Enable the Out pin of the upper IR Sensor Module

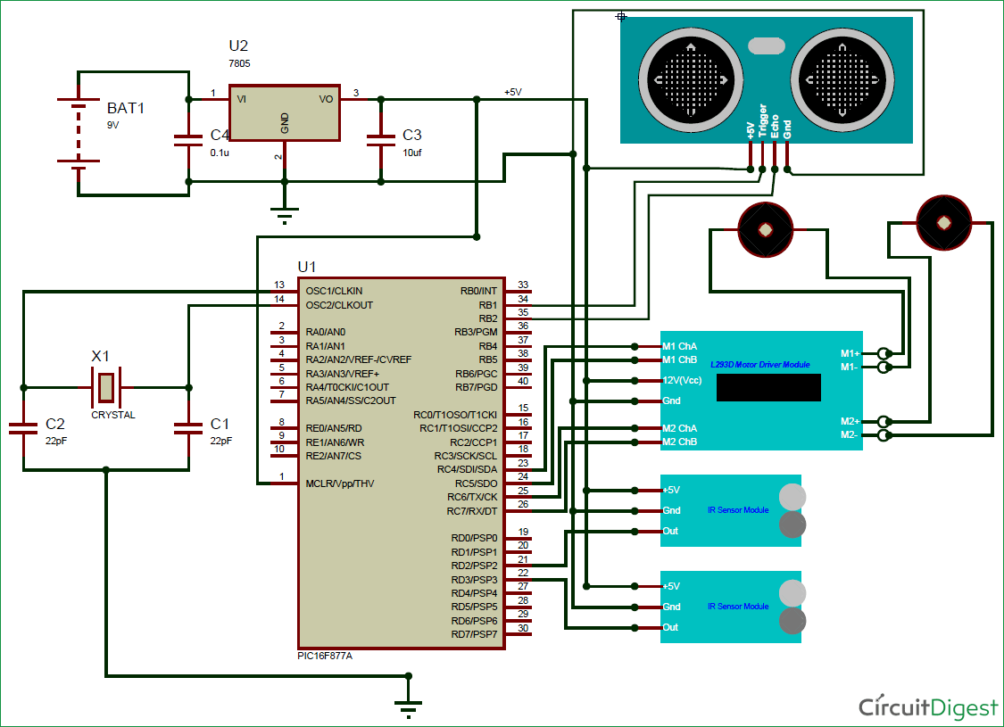click(x=670, y=531)
